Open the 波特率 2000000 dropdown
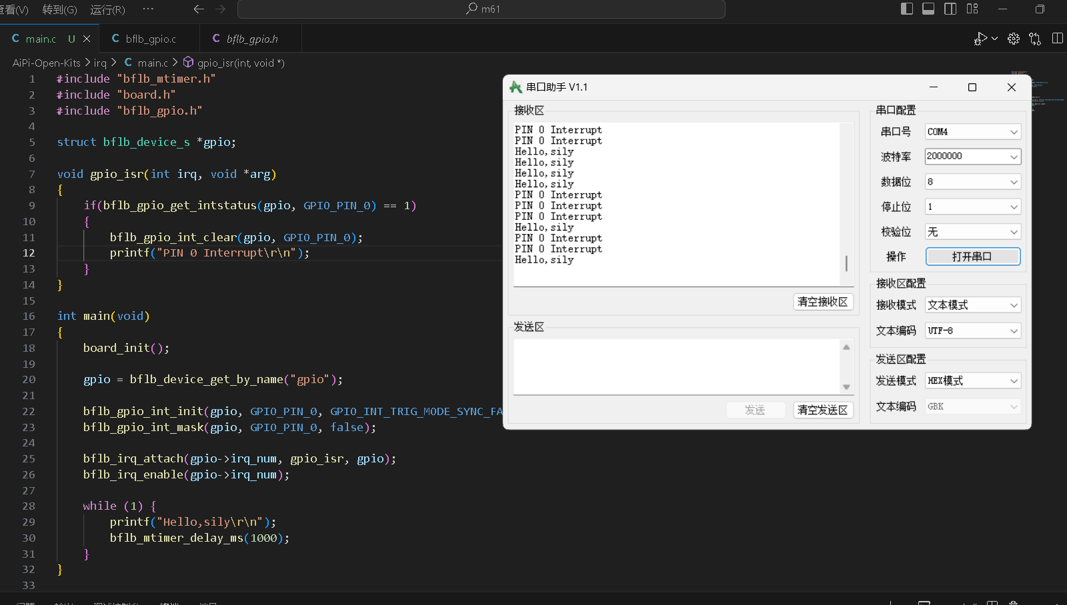Image resolution: width=1067 pixels, height=605 pixels. (x=973, y=157)
